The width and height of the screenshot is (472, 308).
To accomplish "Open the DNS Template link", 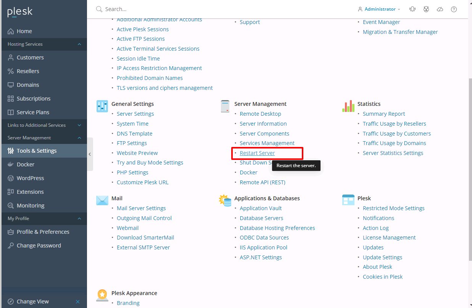I will coord(134,134).
